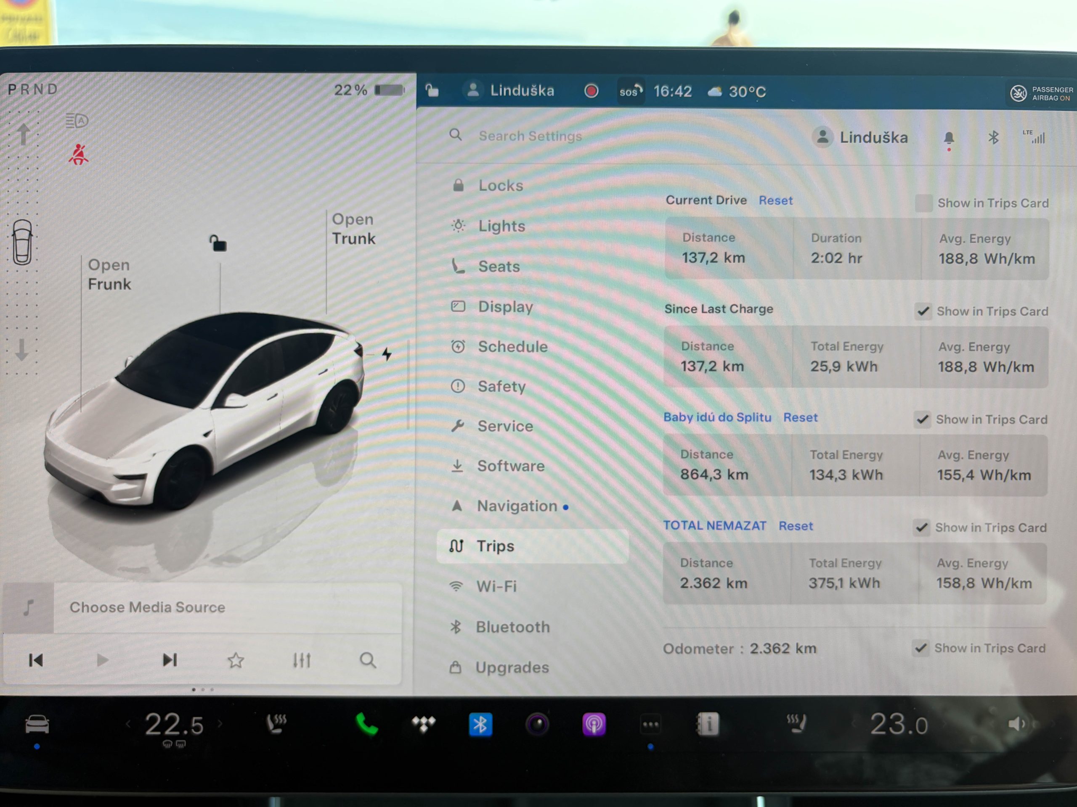Image resolution: width=1077 pixels, height=807 pixels.
Task: Tap the auto high beam headlight icon
Action: [77, 121]
